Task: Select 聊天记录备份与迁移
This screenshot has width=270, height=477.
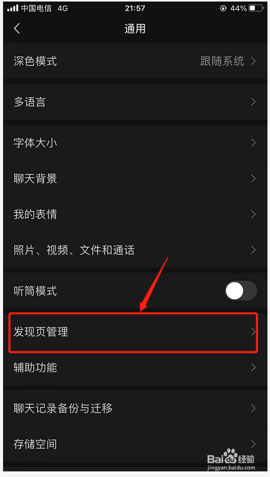Action: pos(135,408)
